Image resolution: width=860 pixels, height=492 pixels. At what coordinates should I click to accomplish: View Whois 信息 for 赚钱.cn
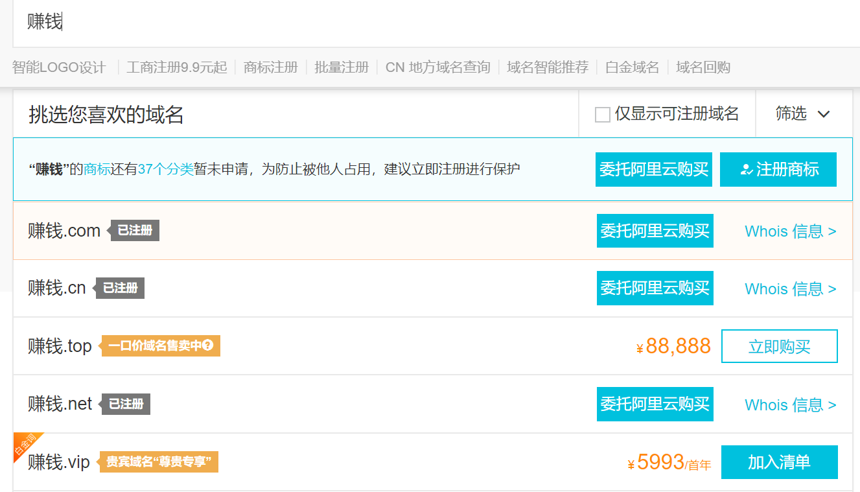tap(791, 288)
